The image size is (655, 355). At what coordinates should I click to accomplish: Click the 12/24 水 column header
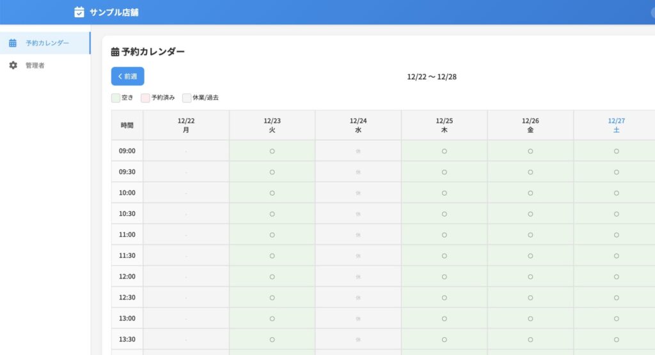pyautogui.click(x=358, y=125)
